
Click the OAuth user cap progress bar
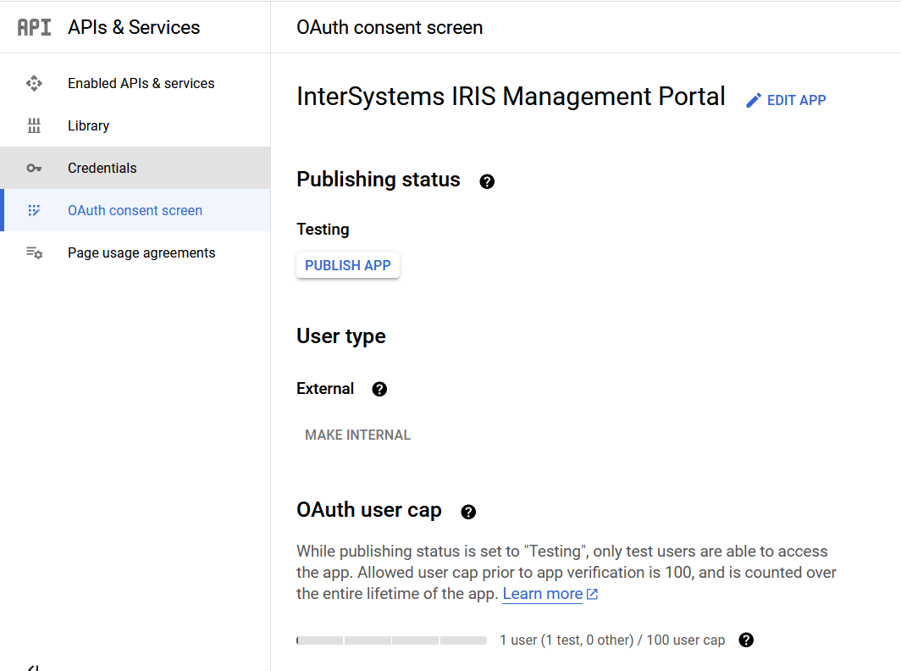(391, 640)
